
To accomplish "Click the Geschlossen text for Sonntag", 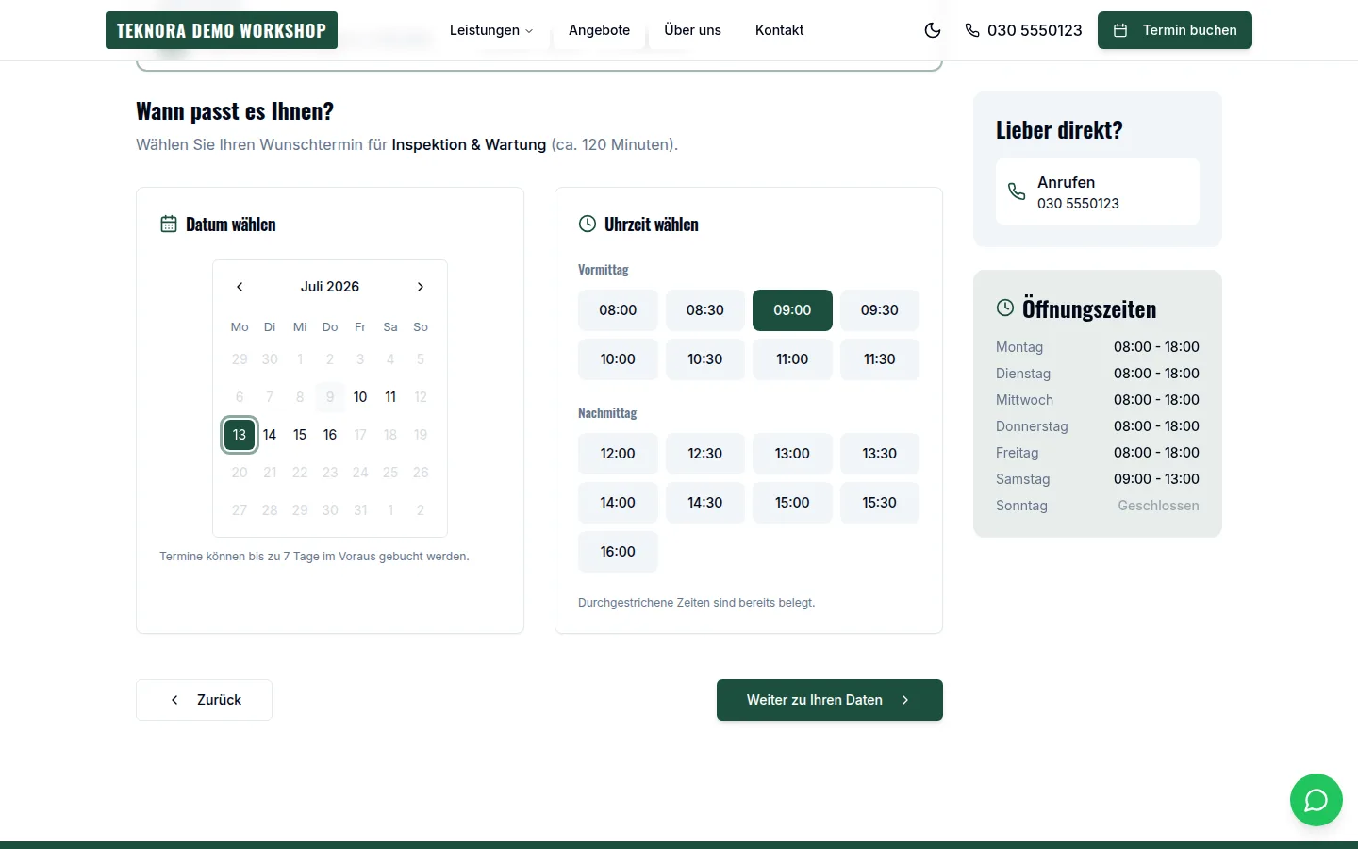I will pyautogui.click(x=1158, y=506).
